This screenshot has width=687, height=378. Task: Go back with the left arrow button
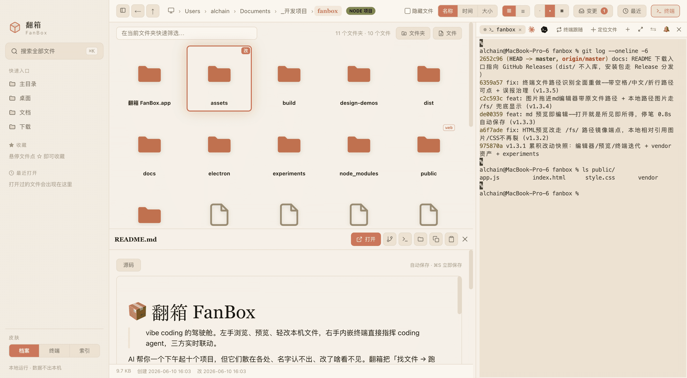[138, 11]
